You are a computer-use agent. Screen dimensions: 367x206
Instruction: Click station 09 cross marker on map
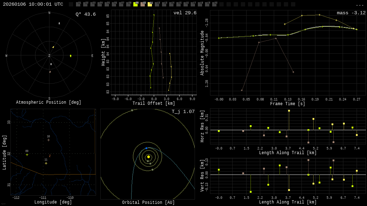pyautogui.click(x=27, y=154)
